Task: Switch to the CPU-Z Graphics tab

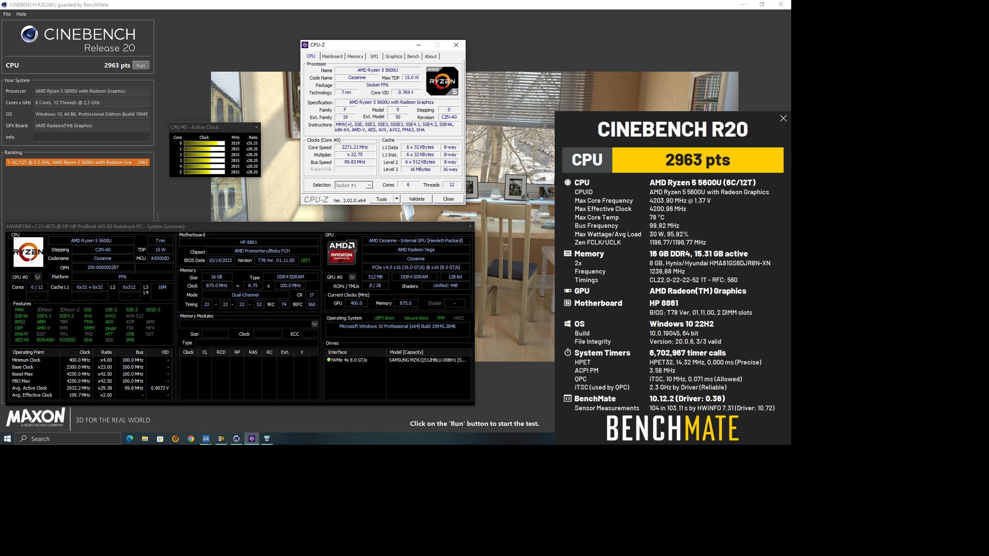Action: click(394, 56)
